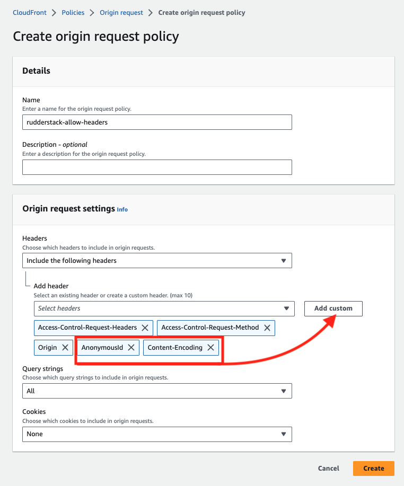Viewport: 404px width, 486px height.
Task: Remove the Access-Control-Request-Method header tag
Action: point(267,328)
